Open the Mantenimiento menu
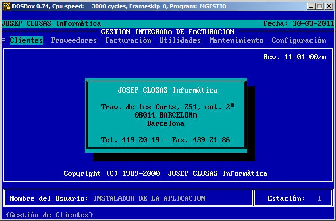This screenshot has width=336, height=221. pos(236,41)
